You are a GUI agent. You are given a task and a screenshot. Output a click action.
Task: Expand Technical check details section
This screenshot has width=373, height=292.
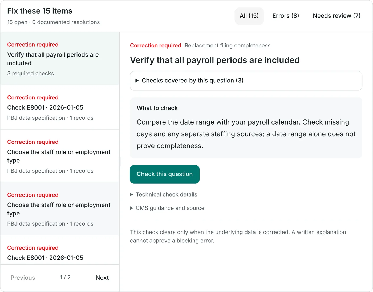click(164, 194)
